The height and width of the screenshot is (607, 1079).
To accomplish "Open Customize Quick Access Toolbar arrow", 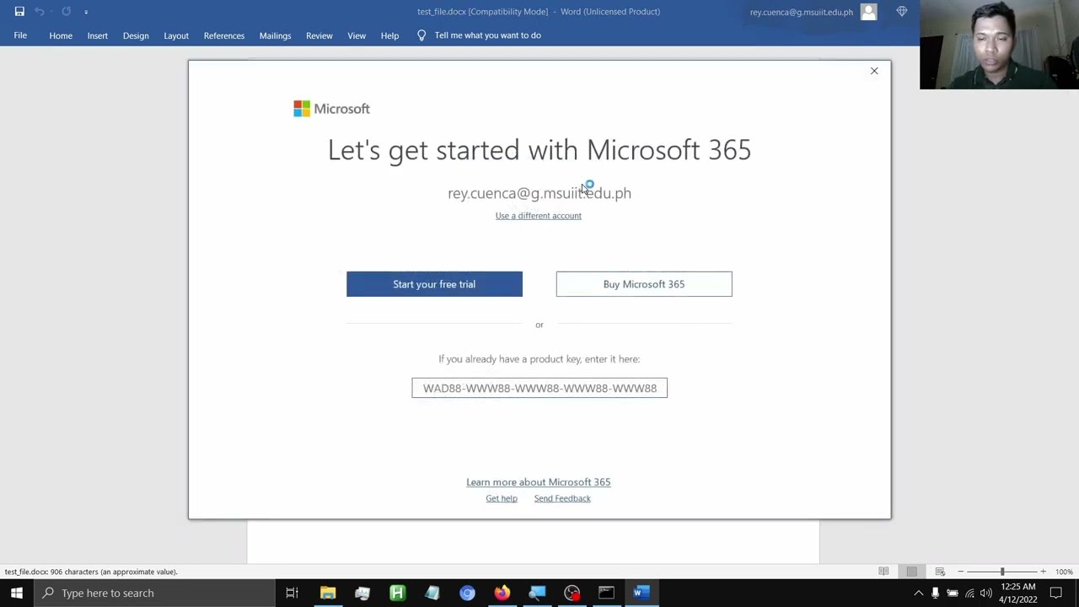I will [x=86, y=12].
